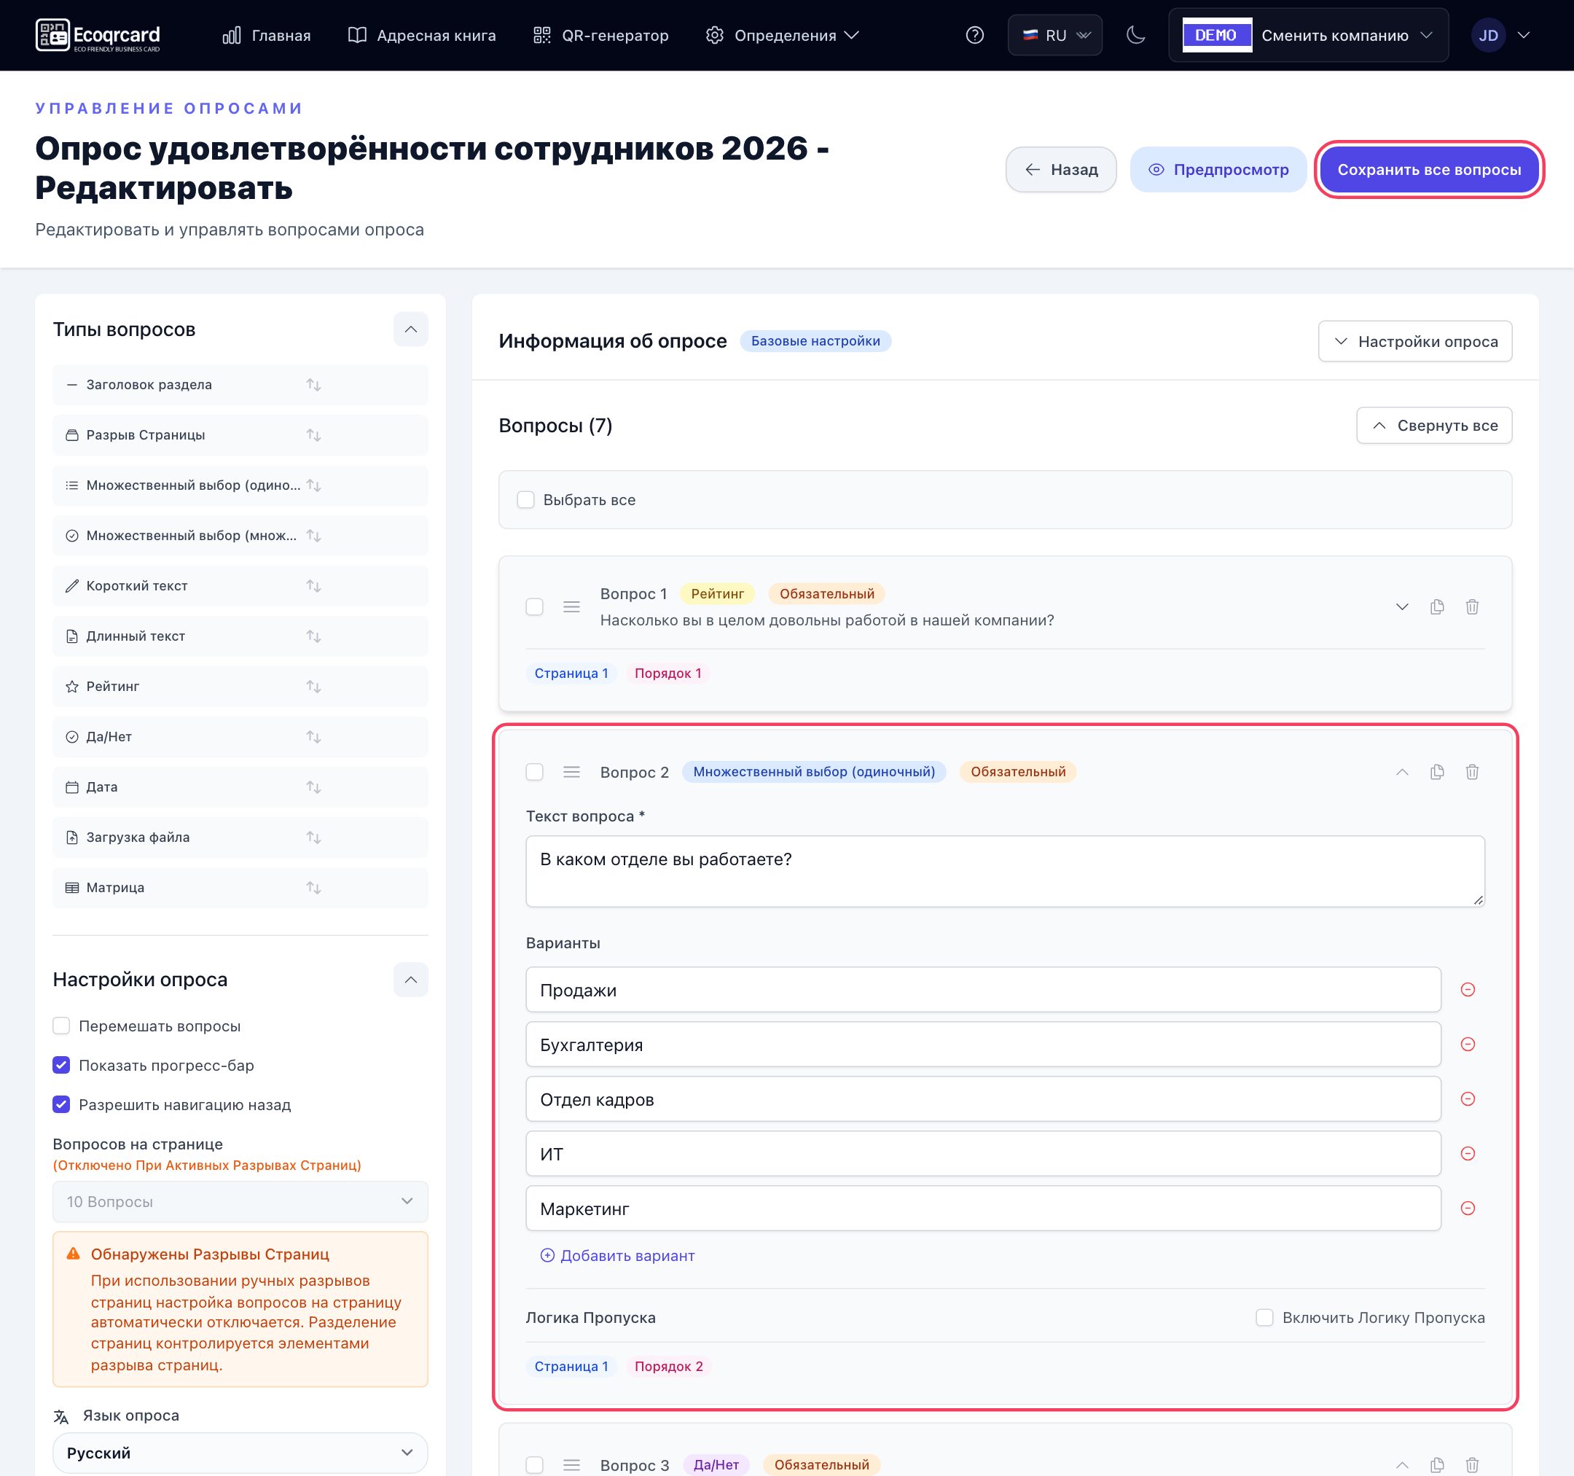Check the Выбрать все checkbox
The image size is (1574, 1476).
coord(525,500)
